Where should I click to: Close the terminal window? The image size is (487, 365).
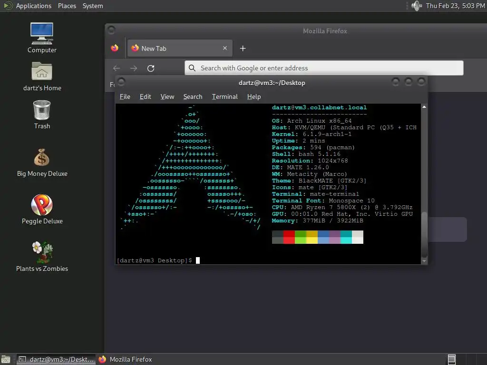click(x=421, y=82)
